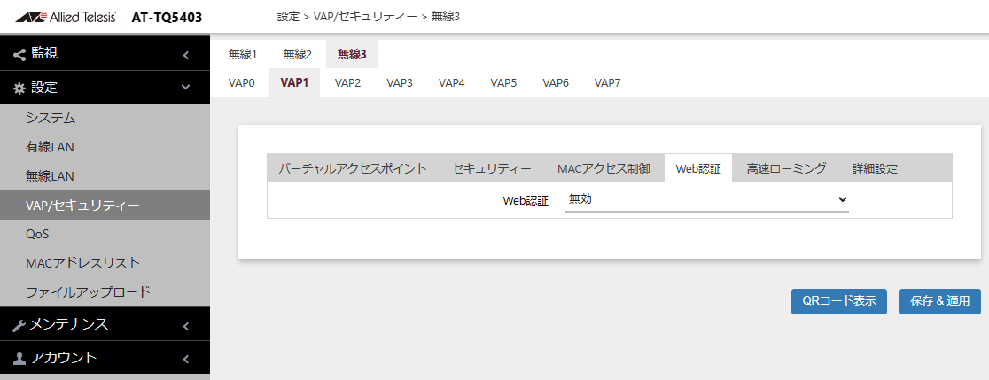Click the AT-TQ5403 model name
This screenshot has width=989, height=380.
click(x=167, y=18)
